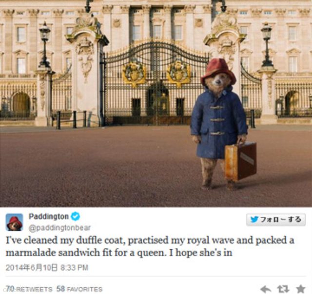Open Paddington's profile avatar
312x294 pixels.
[x=14, y=222]
